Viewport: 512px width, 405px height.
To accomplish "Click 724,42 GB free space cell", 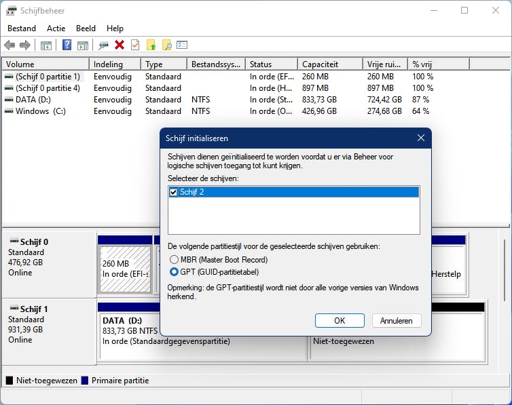I will (384, 100).
